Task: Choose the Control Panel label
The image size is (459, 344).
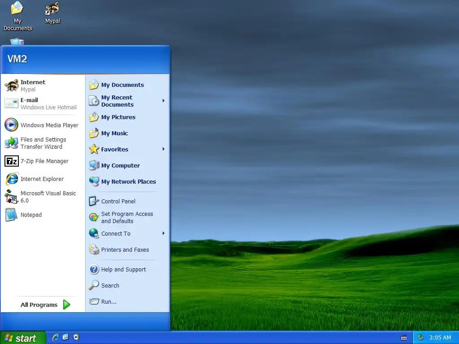Action: coord(118,201)
